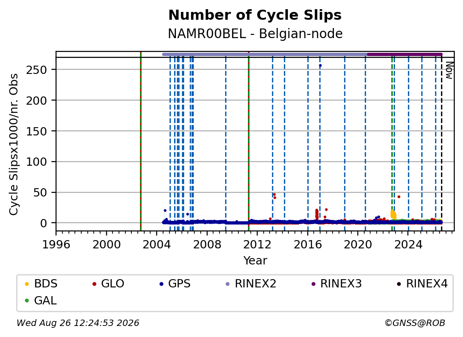The width and height of the screenshot is (463, 337).
Task: Click the 'Number of Cycle Slips' title
Action: click(x=255, y=15)
